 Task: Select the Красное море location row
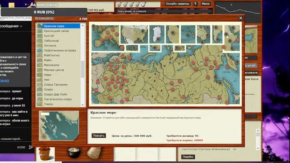(58, 26)
